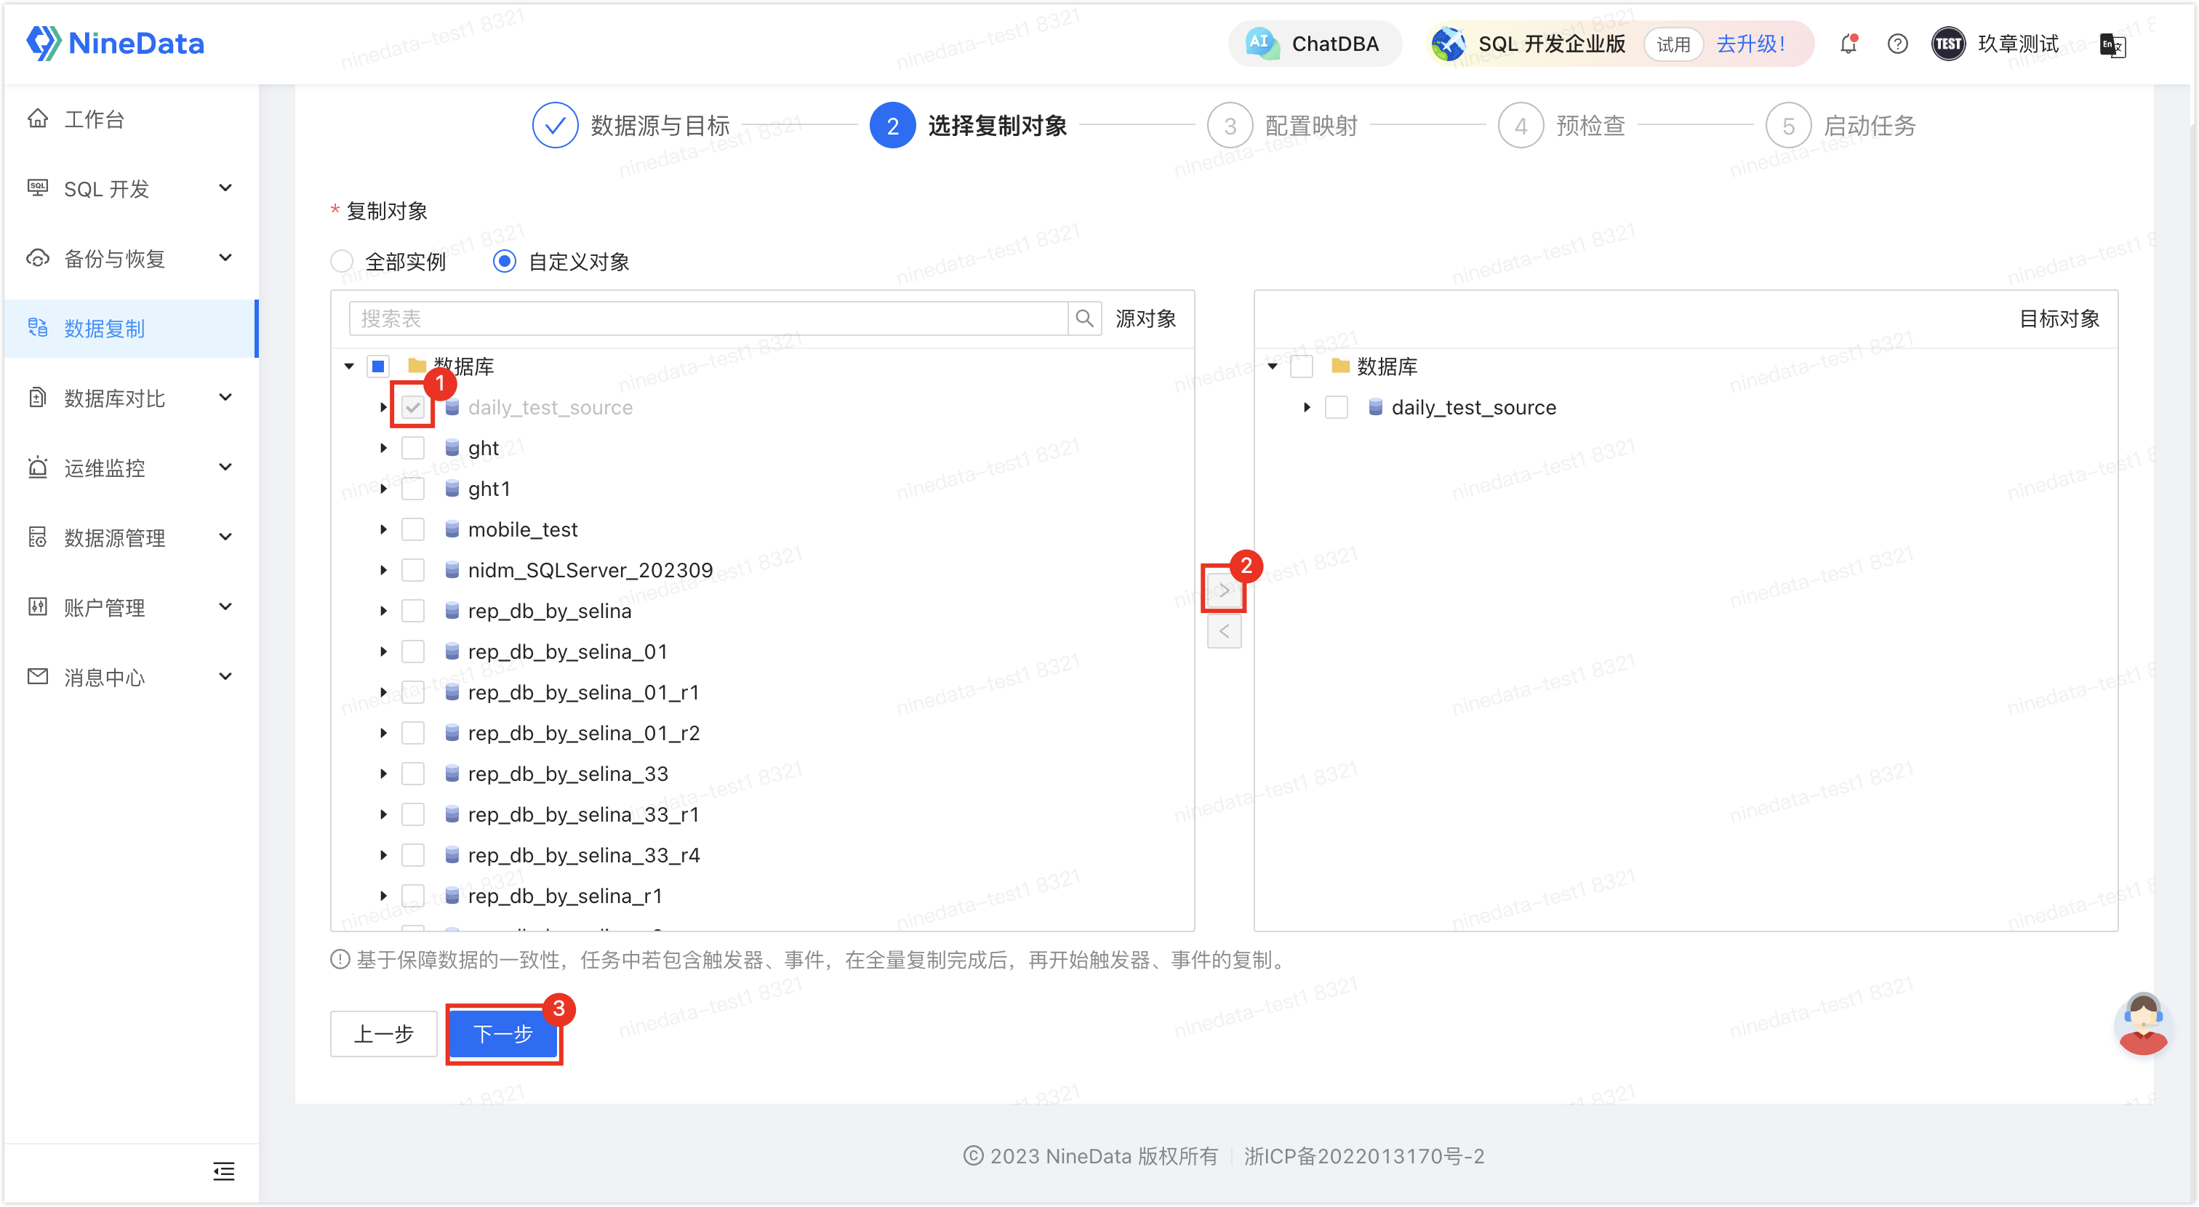Click the 玖章测试 user avatar
Screen dimensions: 2199x1207
pyautogui.click(x=1948, y=44)
